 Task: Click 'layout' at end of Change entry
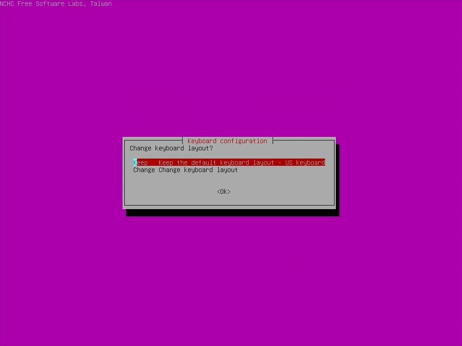[227, 170]
